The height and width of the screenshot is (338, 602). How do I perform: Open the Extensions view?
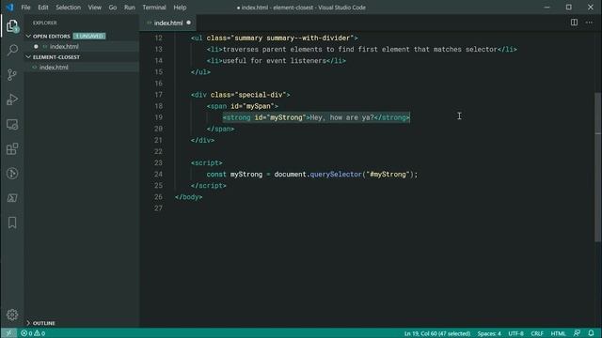[x=12, y=148]
